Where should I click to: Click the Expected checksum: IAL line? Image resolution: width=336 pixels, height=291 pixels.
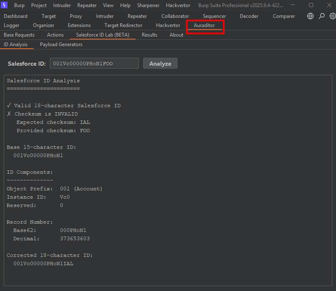tap(53, 122)
